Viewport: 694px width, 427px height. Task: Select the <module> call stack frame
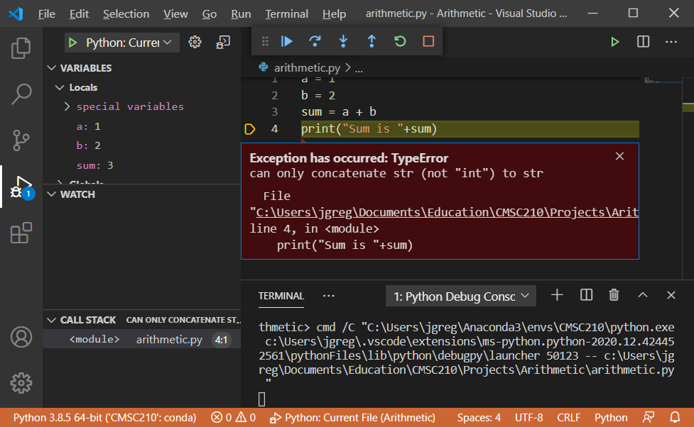(141, 340)
